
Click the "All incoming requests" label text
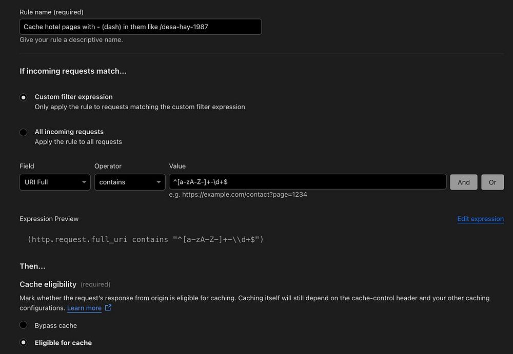[x=69, y=132]
